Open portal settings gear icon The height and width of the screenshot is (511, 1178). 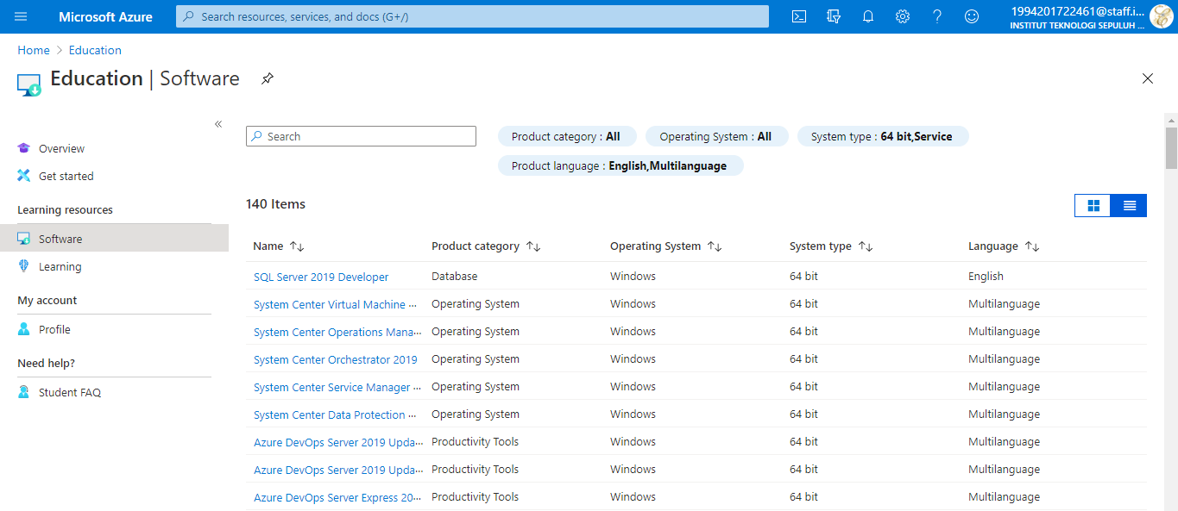[903, 16]
